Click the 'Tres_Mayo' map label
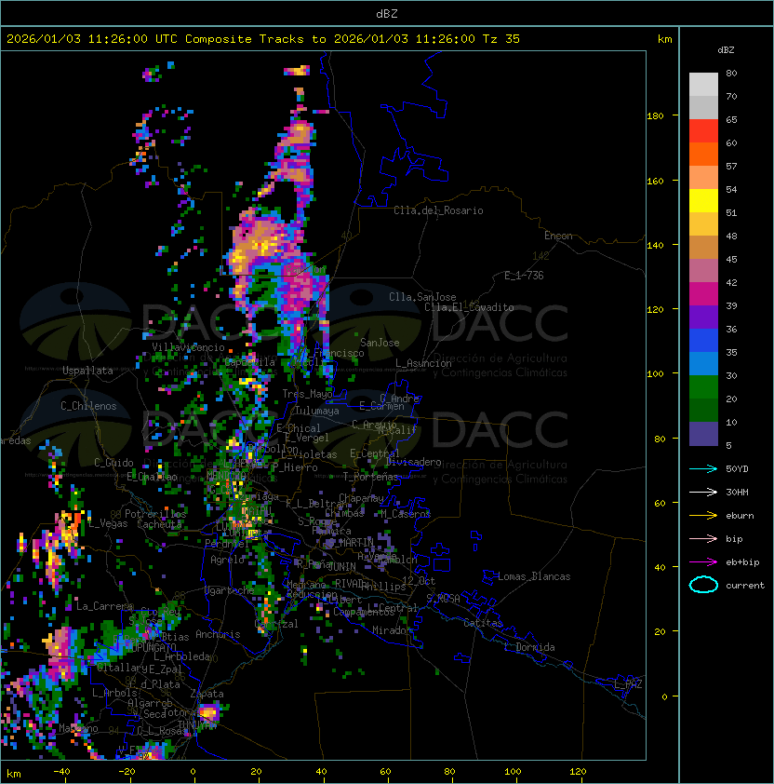This screenshot has width=774, height=784. point(307,394)
